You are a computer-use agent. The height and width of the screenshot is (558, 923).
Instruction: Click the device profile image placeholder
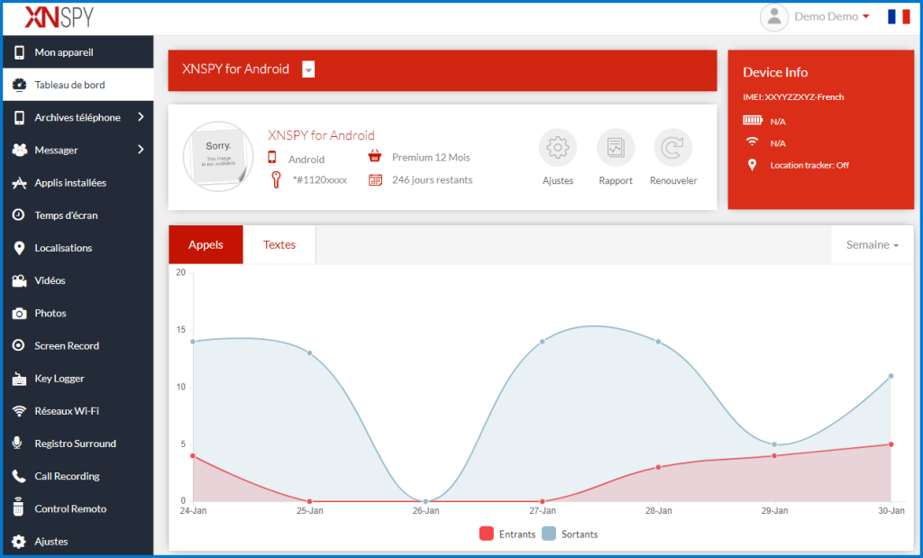click(218, 157)
